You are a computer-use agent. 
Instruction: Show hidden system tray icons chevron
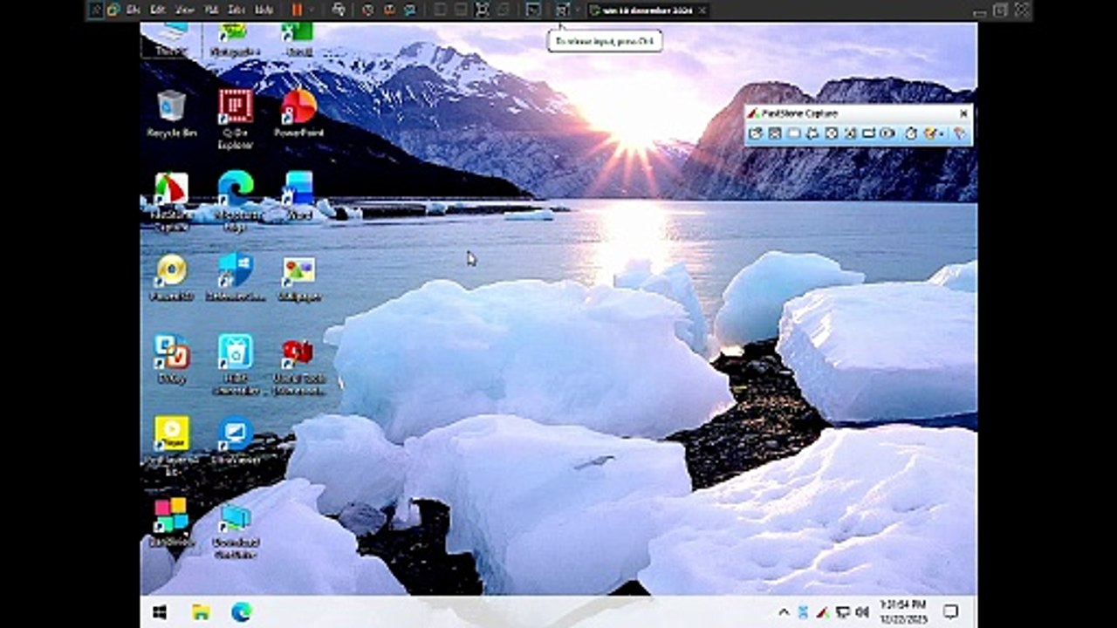point(783,611)
